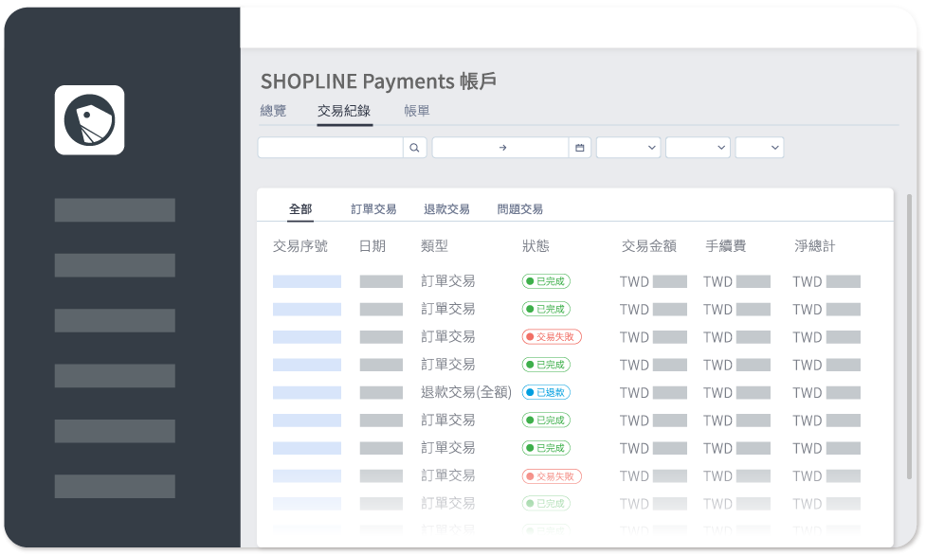
Task: Switch to the 訂單交易 filter tab
Action: click(x=373, y=209)
